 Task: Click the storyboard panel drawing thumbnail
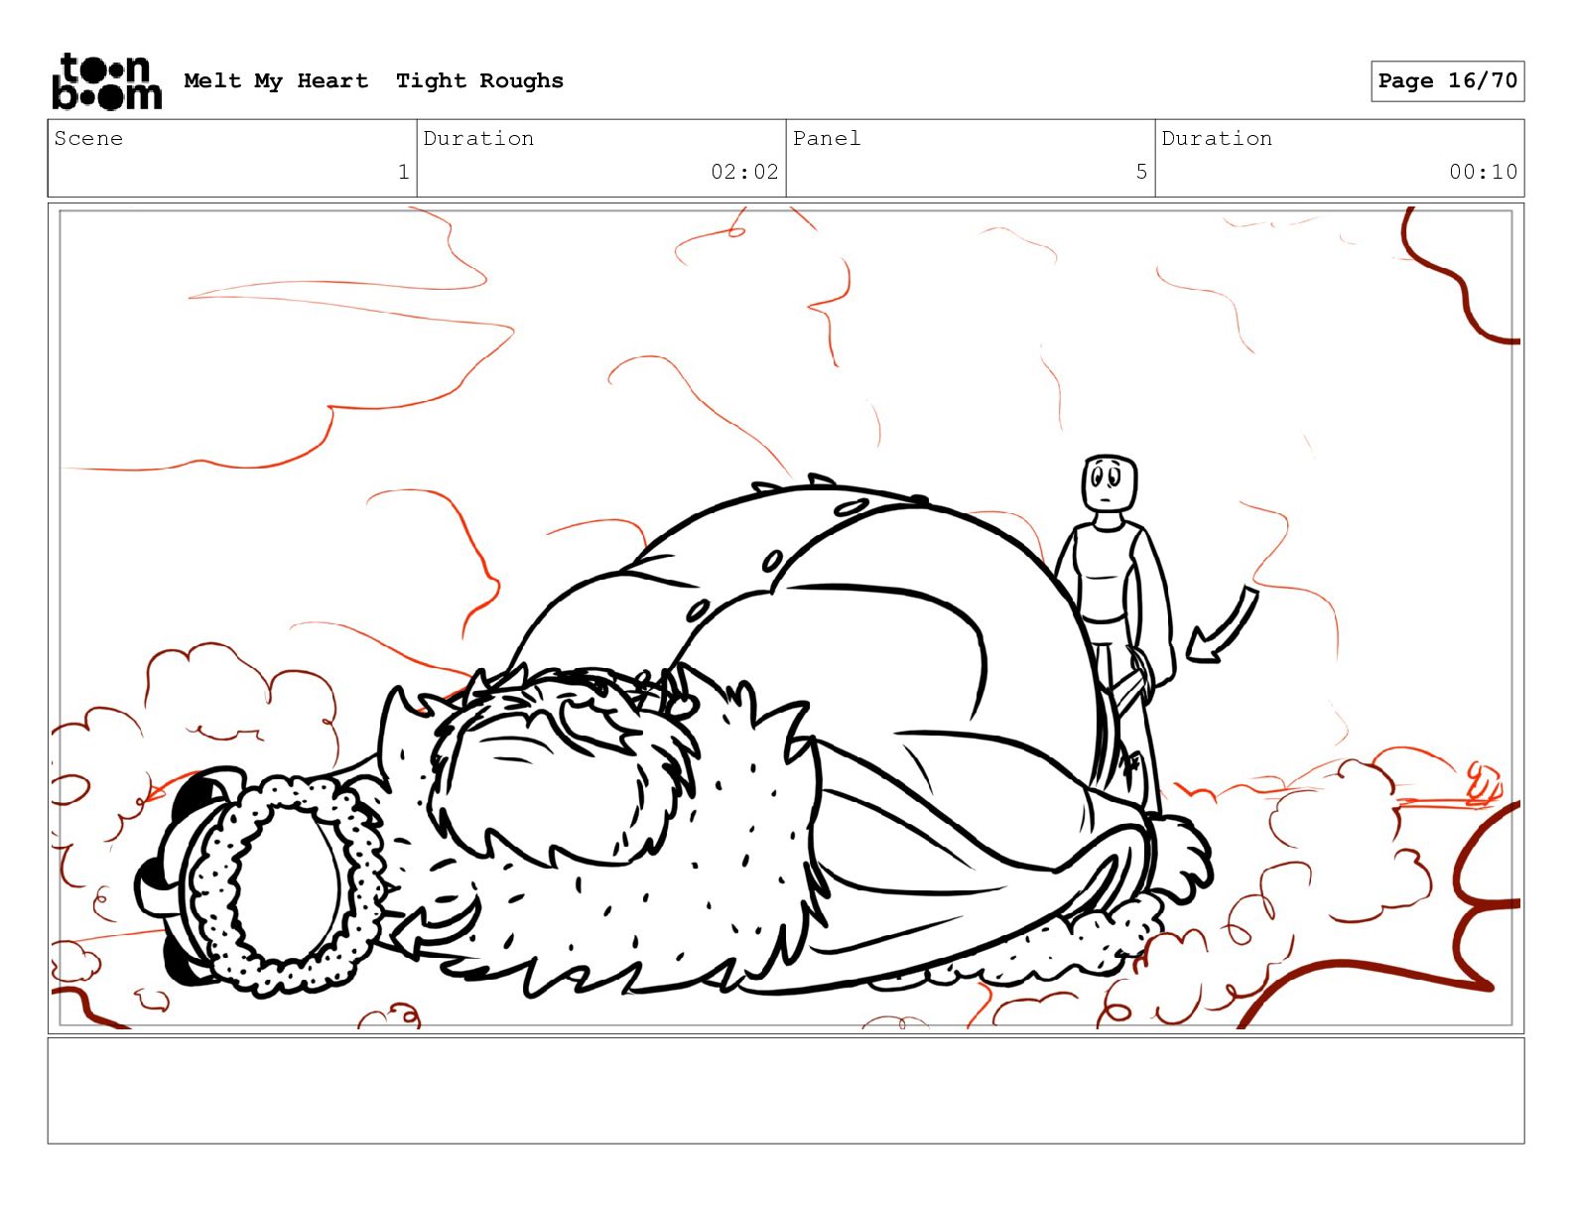pyautogui.click(x=786, y=617)
